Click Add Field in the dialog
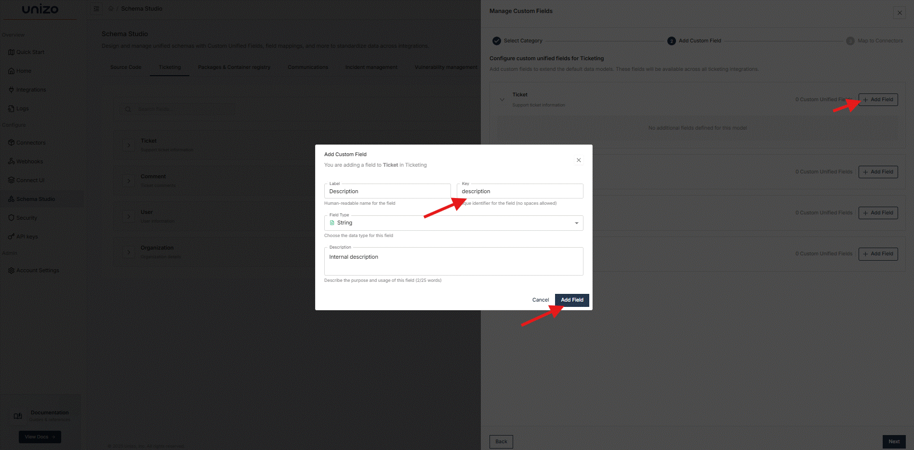914x450 pixels. [x=571, y=300]
